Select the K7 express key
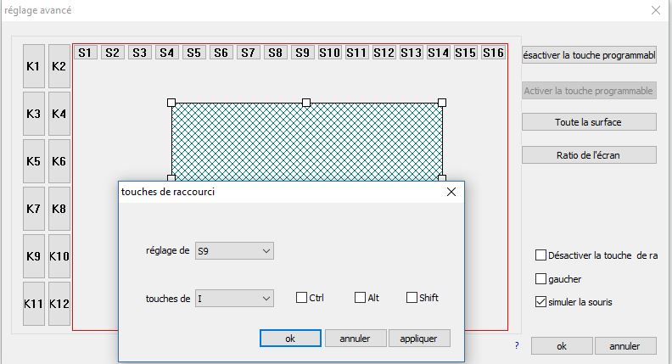The width and height of the screenshot is (672, 364). 34,209
